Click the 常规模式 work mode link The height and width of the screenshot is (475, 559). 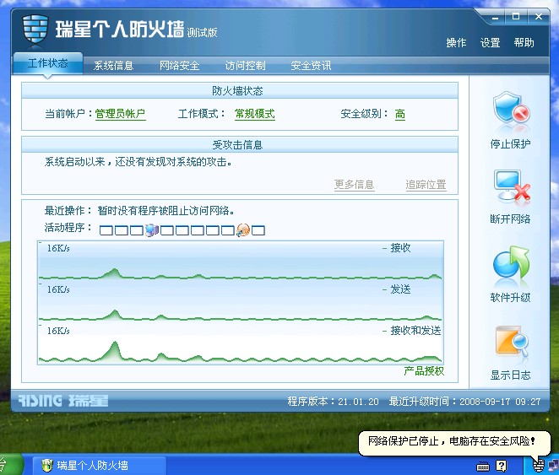click(x=254, y=114)
